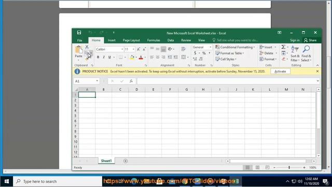The width and height of the screenshot is (332, 187).
Task: Decrease font size with small A icon
Action: [x=144, y=49]
